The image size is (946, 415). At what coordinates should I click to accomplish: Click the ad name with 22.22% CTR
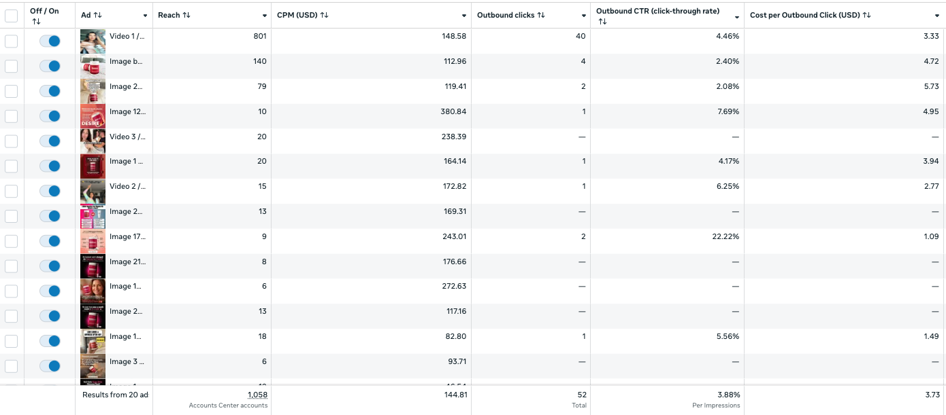tap(127, 237)
